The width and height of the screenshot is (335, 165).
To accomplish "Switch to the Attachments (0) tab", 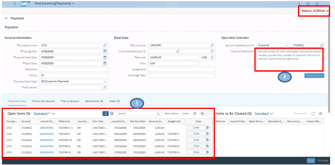I will point(94,100).
